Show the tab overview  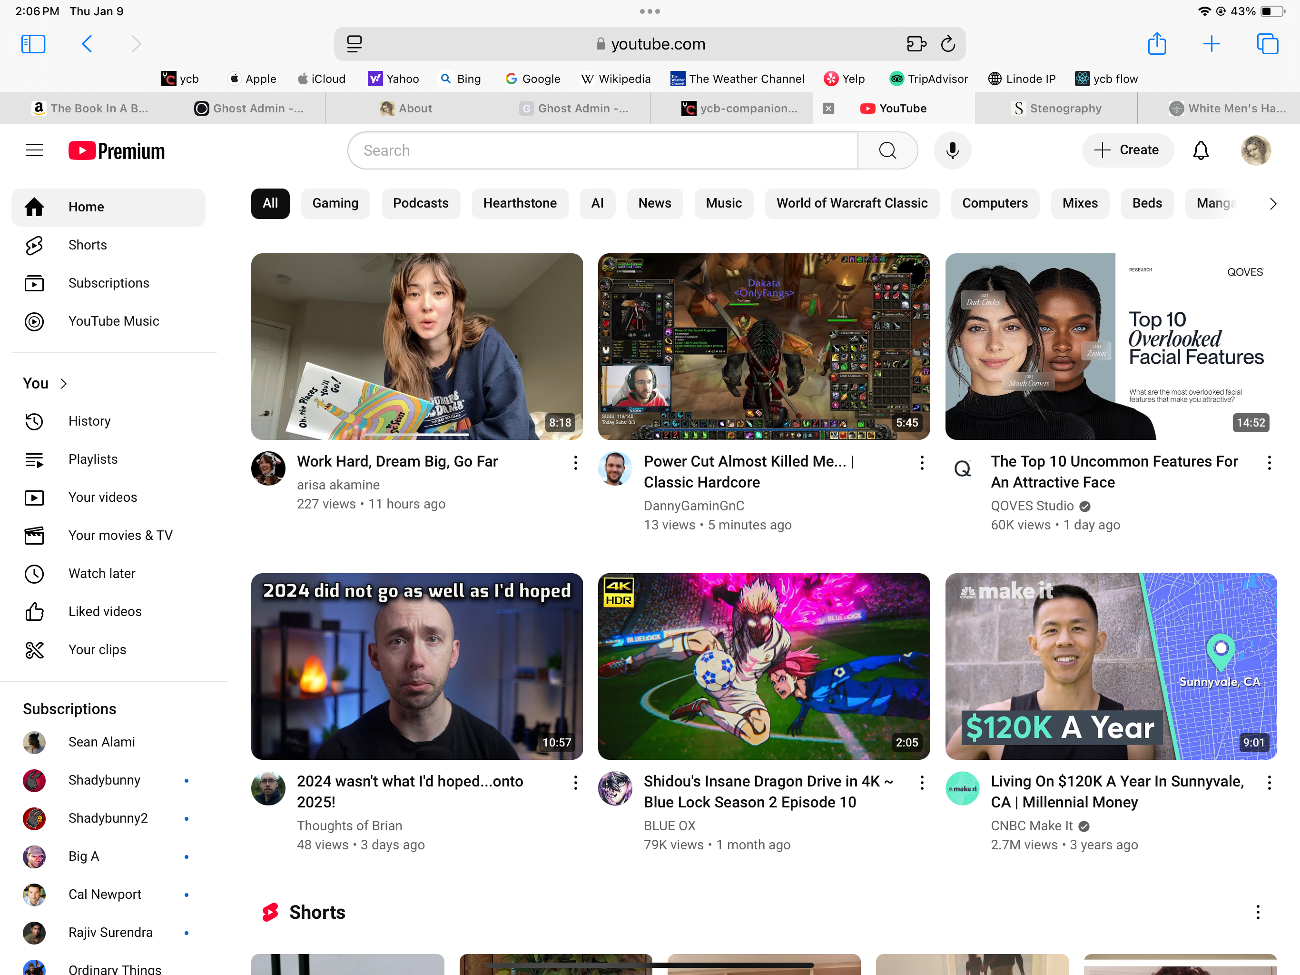[x=1267, y=44]
